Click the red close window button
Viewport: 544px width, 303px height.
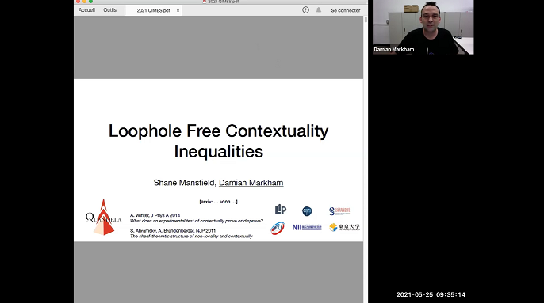point(78,2)
